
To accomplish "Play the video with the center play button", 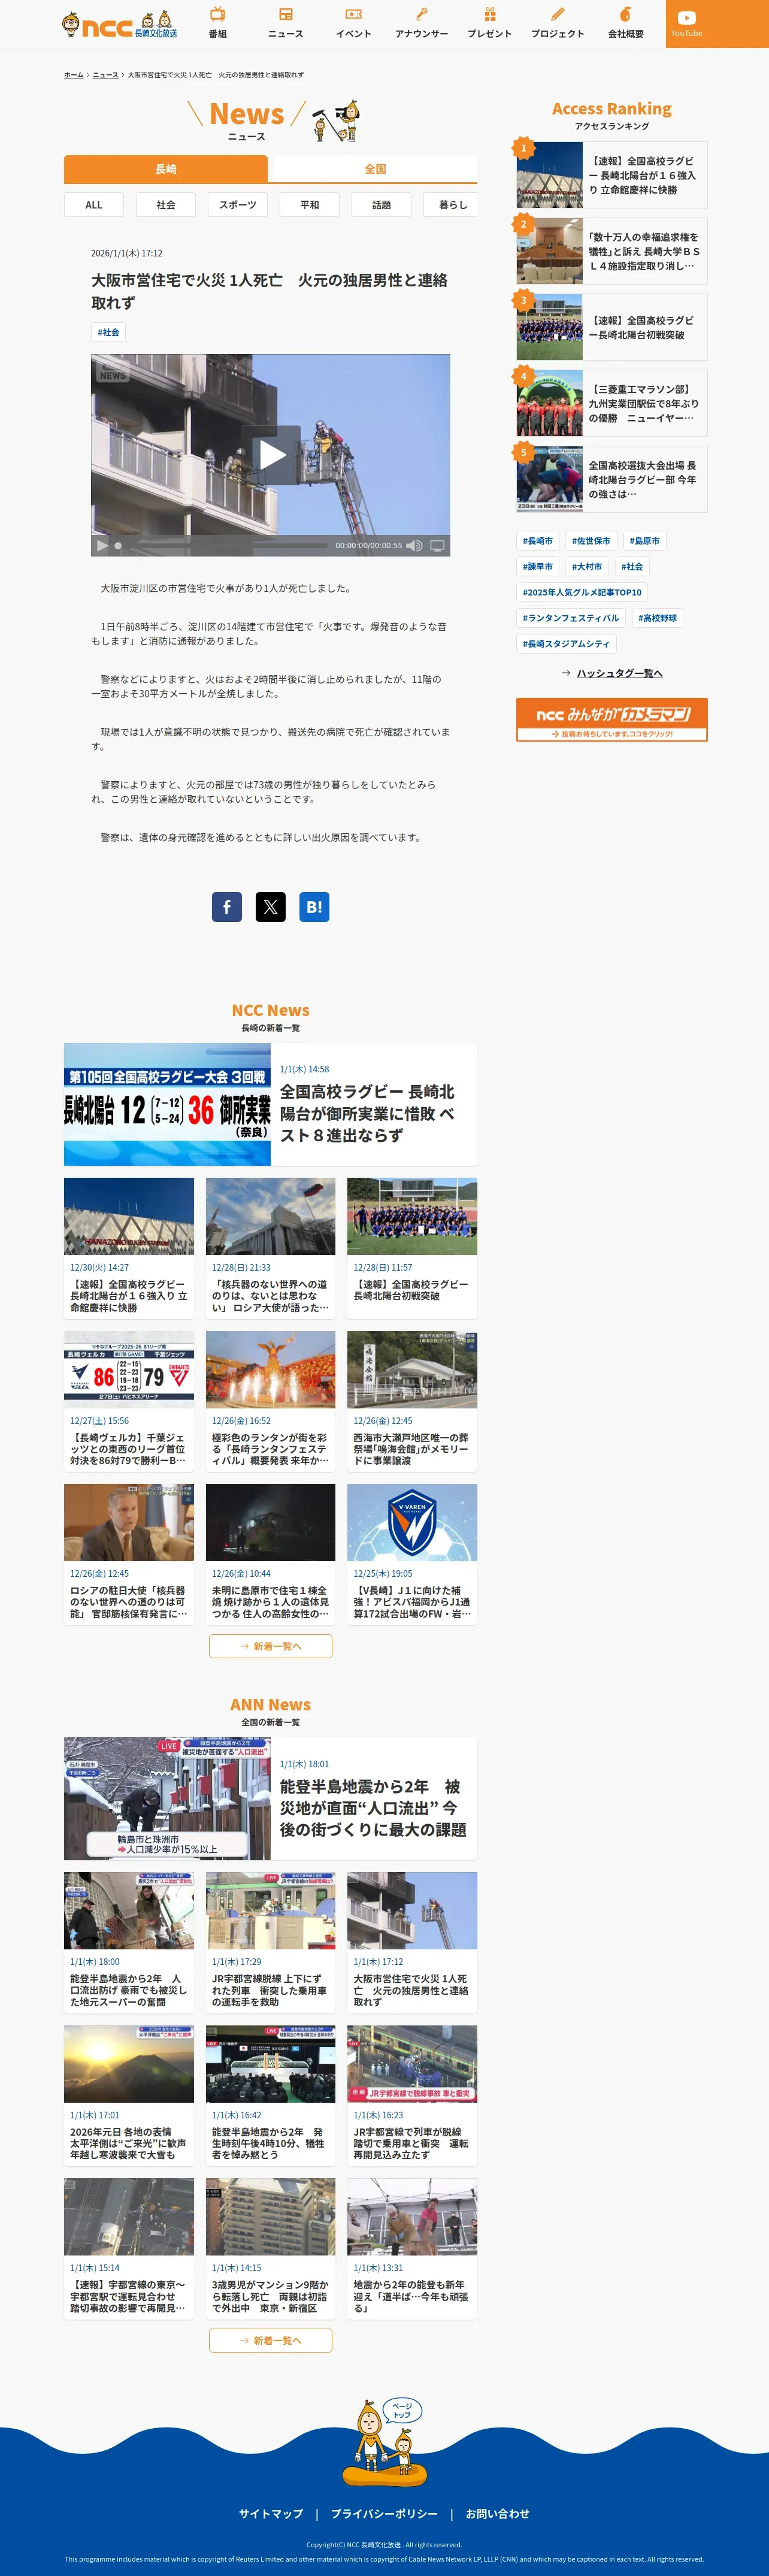I will click(271, 455).
